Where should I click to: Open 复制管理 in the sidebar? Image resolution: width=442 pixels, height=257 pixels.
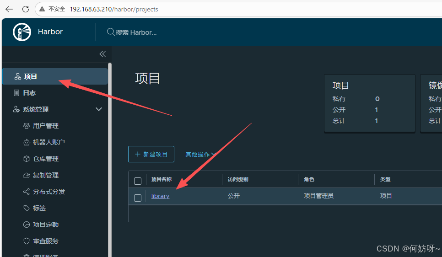tap(46, 175)
